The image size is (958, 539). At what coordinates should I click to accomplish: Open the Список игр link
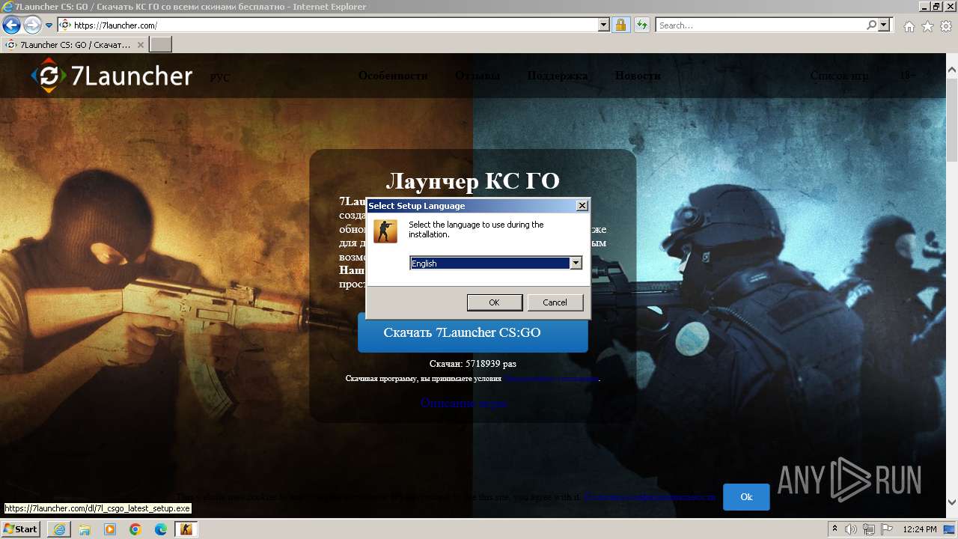point(839,76)
